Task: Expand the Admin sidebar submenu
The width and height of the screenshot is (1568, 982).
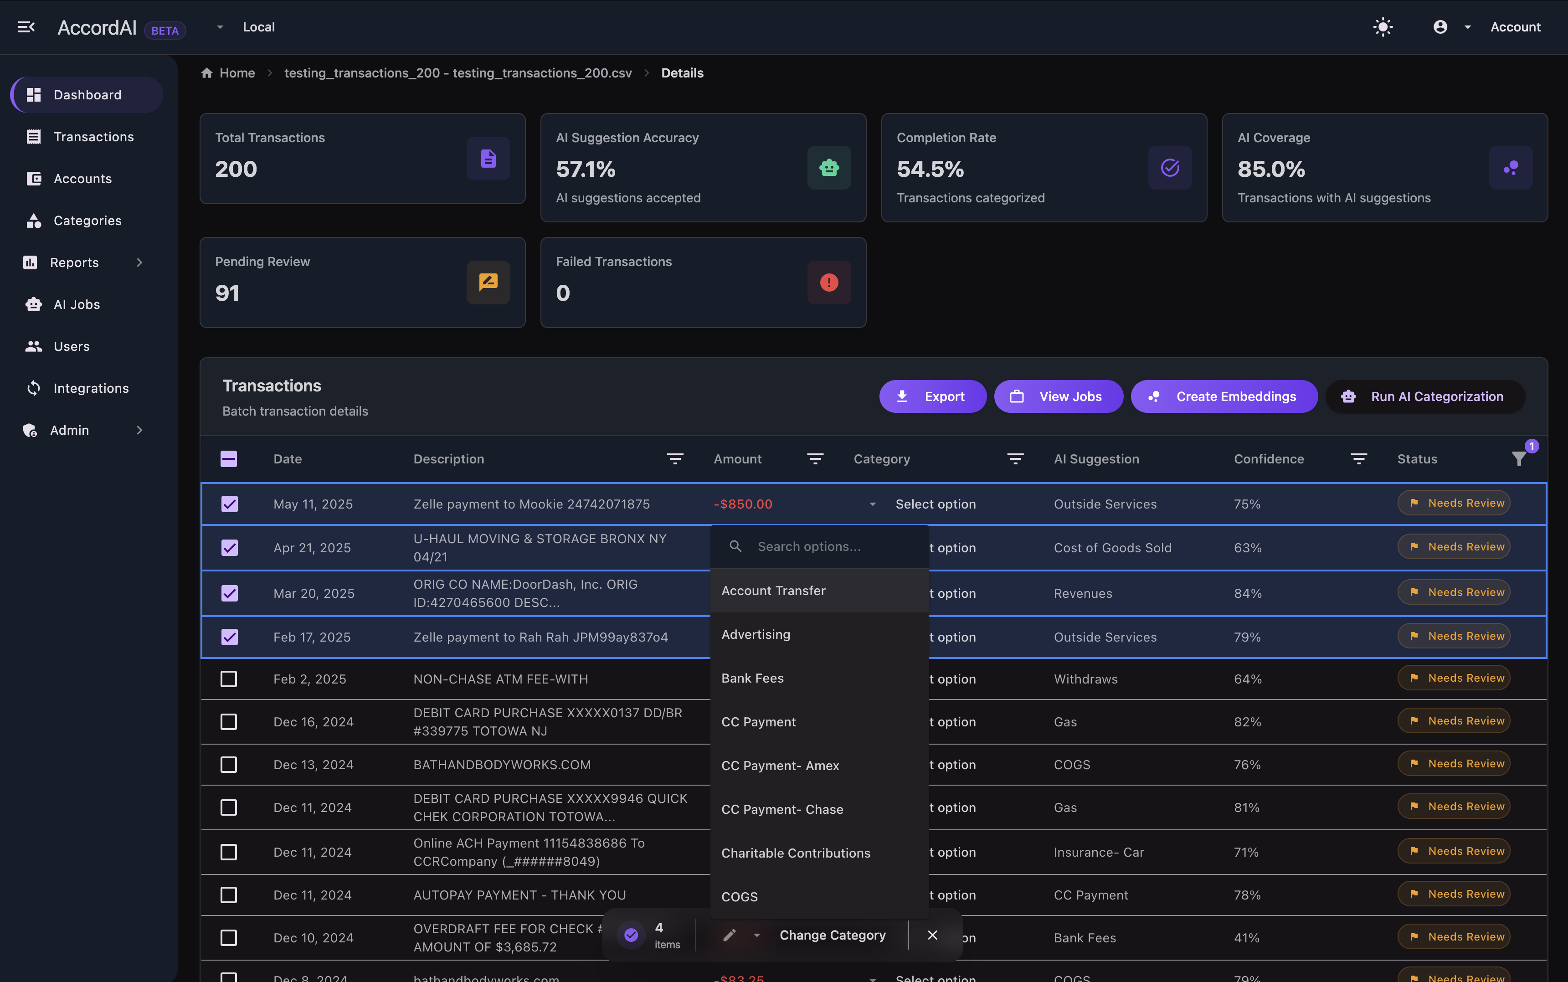Action: (139, 430)
